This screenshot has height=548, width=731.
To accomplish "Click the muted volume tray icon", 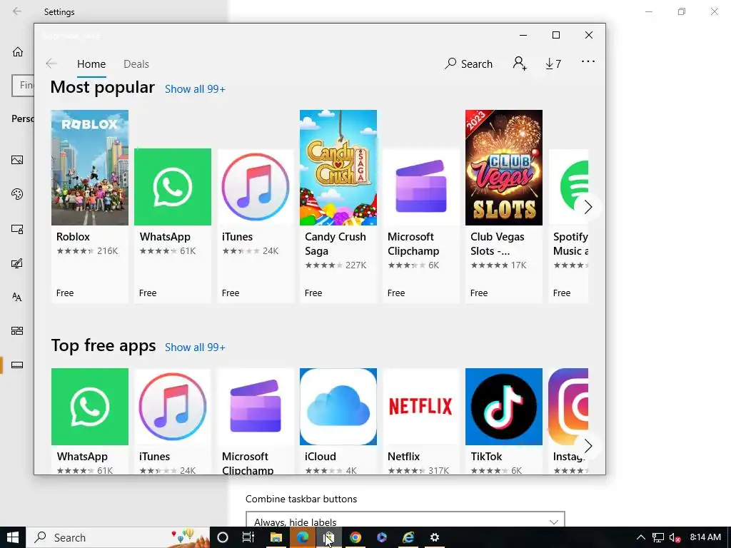I will [x=675, y=537].
